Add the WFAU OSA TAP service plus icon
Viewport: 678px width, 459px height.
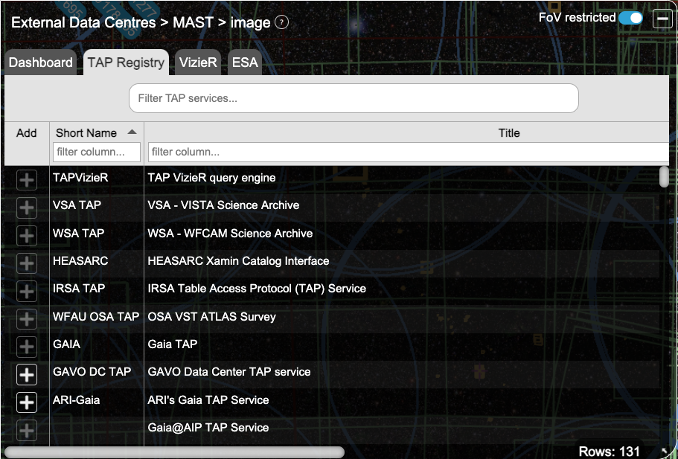pos(27,319)
